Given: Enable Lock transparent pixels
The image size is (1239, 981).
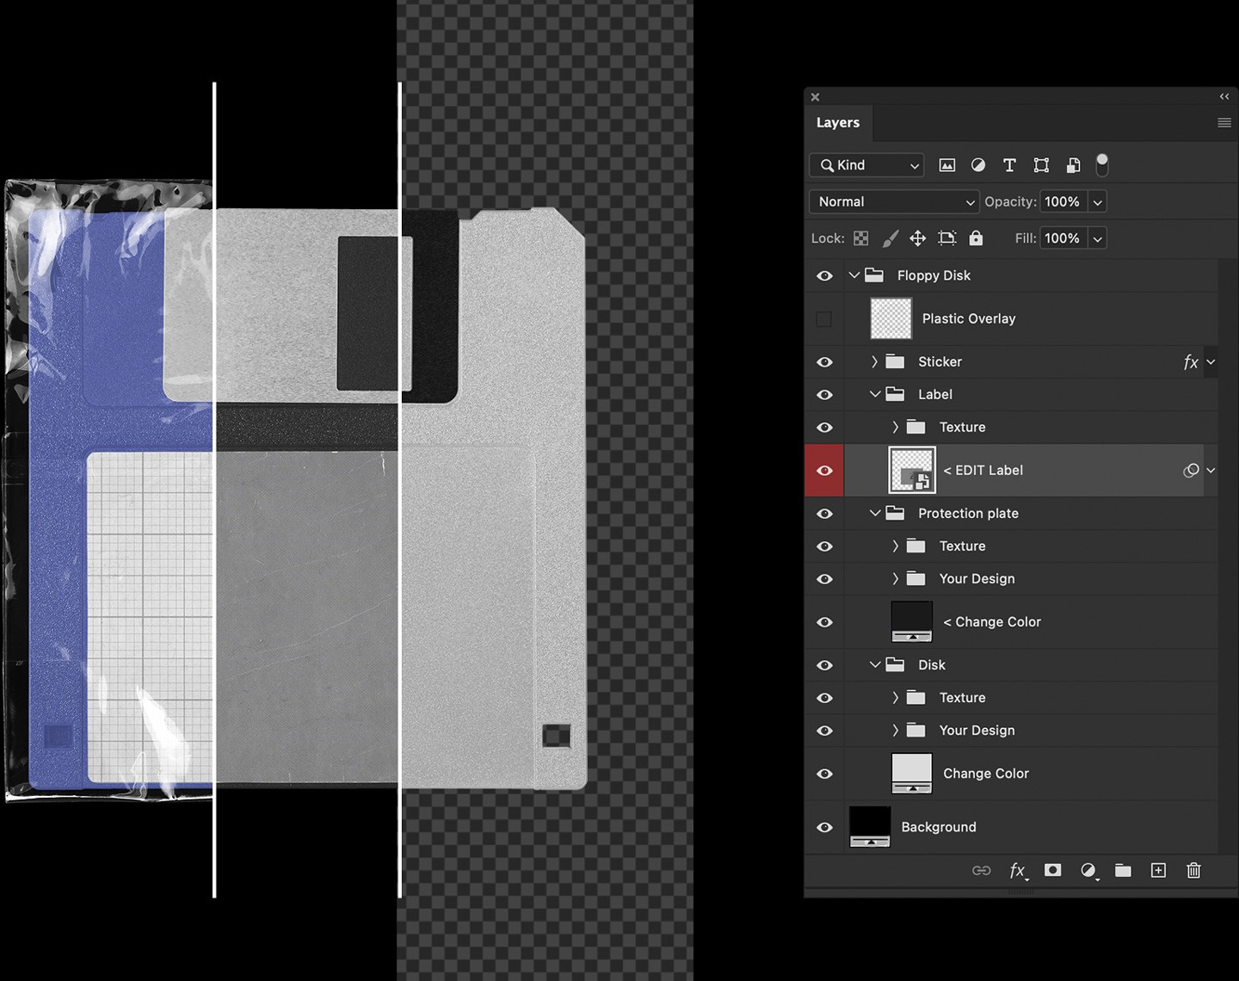Looking at the screenshot, I should (860, 238).
